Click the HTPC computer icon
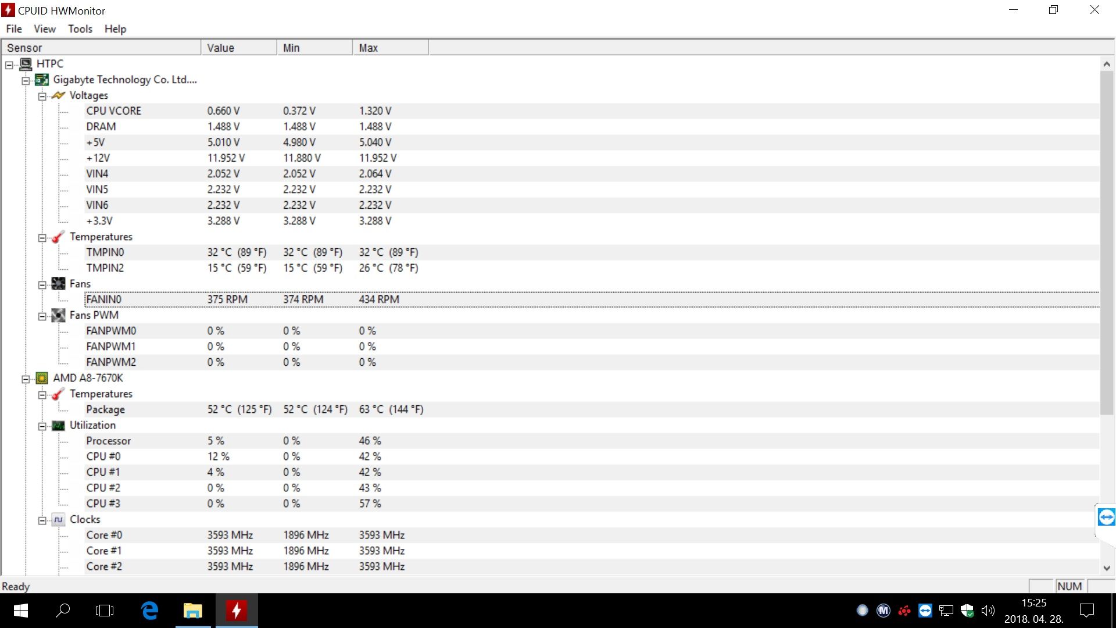Image resolution: width=1116 pixels, height=628 pixels. (x=26, y=64)
